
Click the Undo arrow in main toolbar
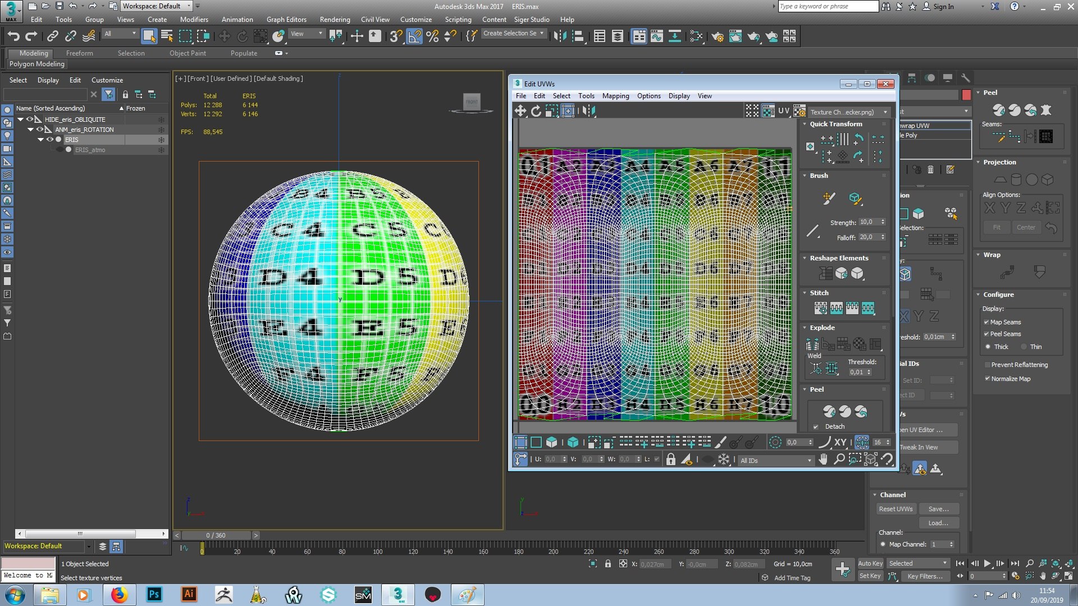pos(13,36)
